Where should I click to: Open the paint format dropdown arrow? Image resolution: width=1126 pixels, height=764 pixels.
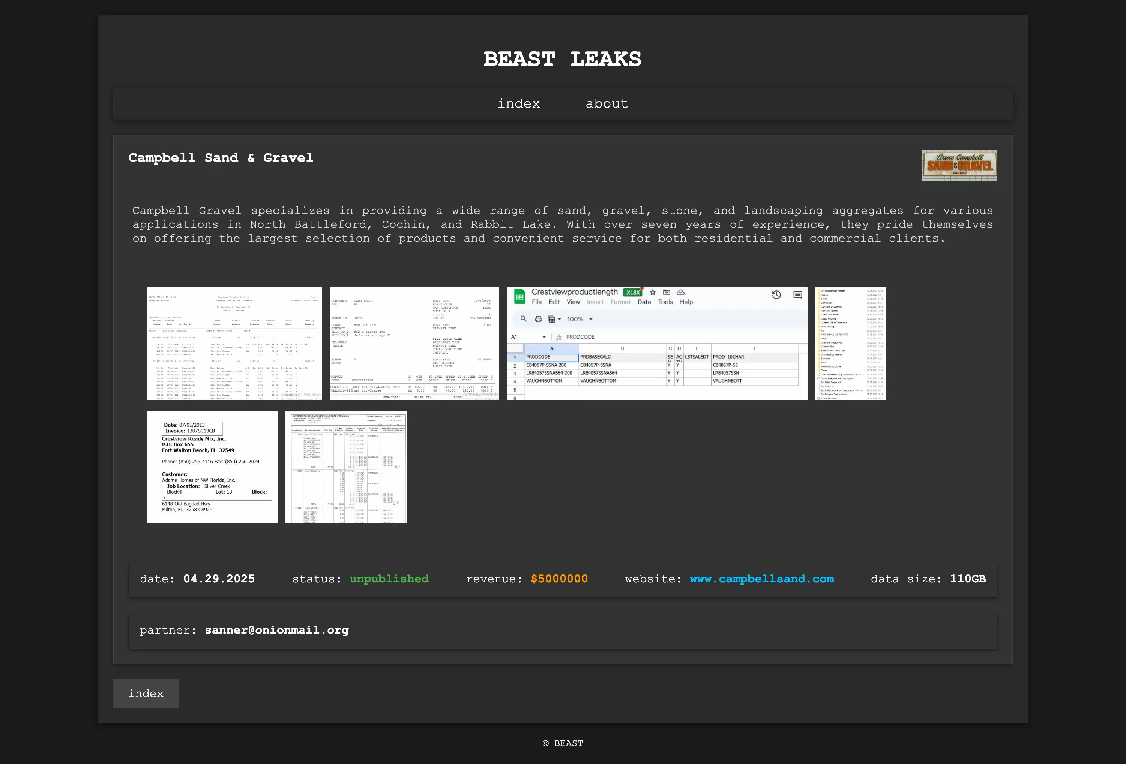point(560,320)
